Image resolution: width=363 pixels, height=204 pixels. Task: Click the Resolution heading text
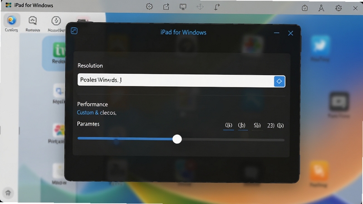click(90, 66)
